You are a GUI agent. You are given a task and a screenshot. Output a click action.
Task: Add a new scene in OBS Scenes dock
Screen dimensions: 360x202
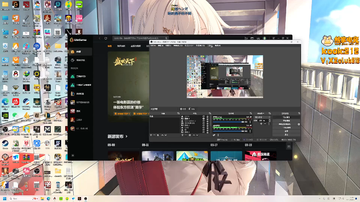click(x=151, y=135)
